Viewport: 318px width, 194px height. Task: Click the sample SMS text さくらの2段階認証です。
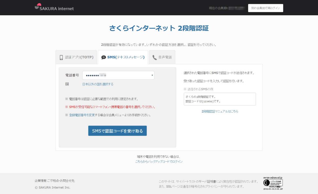pos(201,97)
